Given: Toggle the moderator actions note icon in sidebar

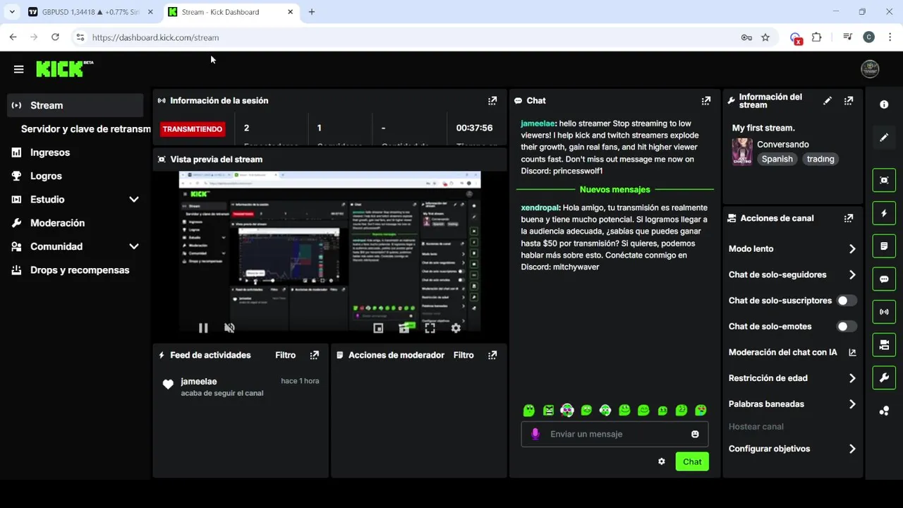Looking at the screenshot, I should (x=884, y=246).
